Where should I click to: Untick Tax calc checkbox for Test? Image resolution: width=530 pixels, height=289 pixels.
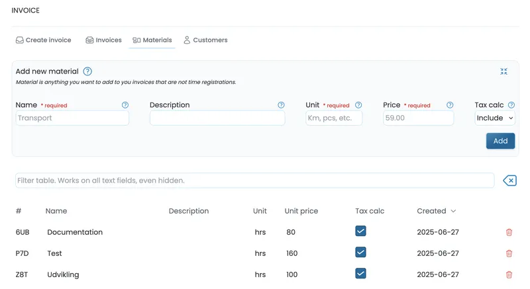[x=360, y=252]
